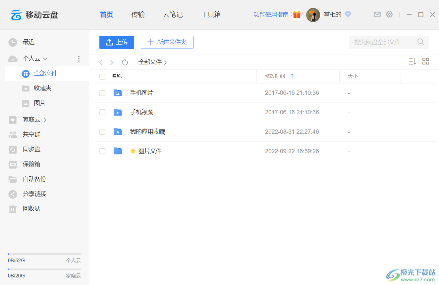Open the 功能使用指南 link
Image resolution: width=439 pixels, height=285 pixels.
point(271,15)
